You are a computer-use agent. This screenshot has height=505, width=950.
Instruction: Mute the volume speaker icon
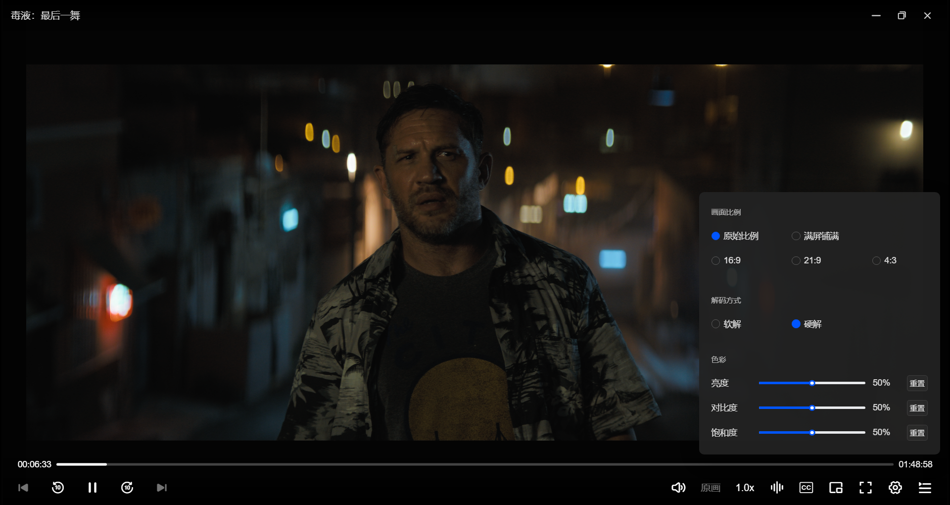678,488
